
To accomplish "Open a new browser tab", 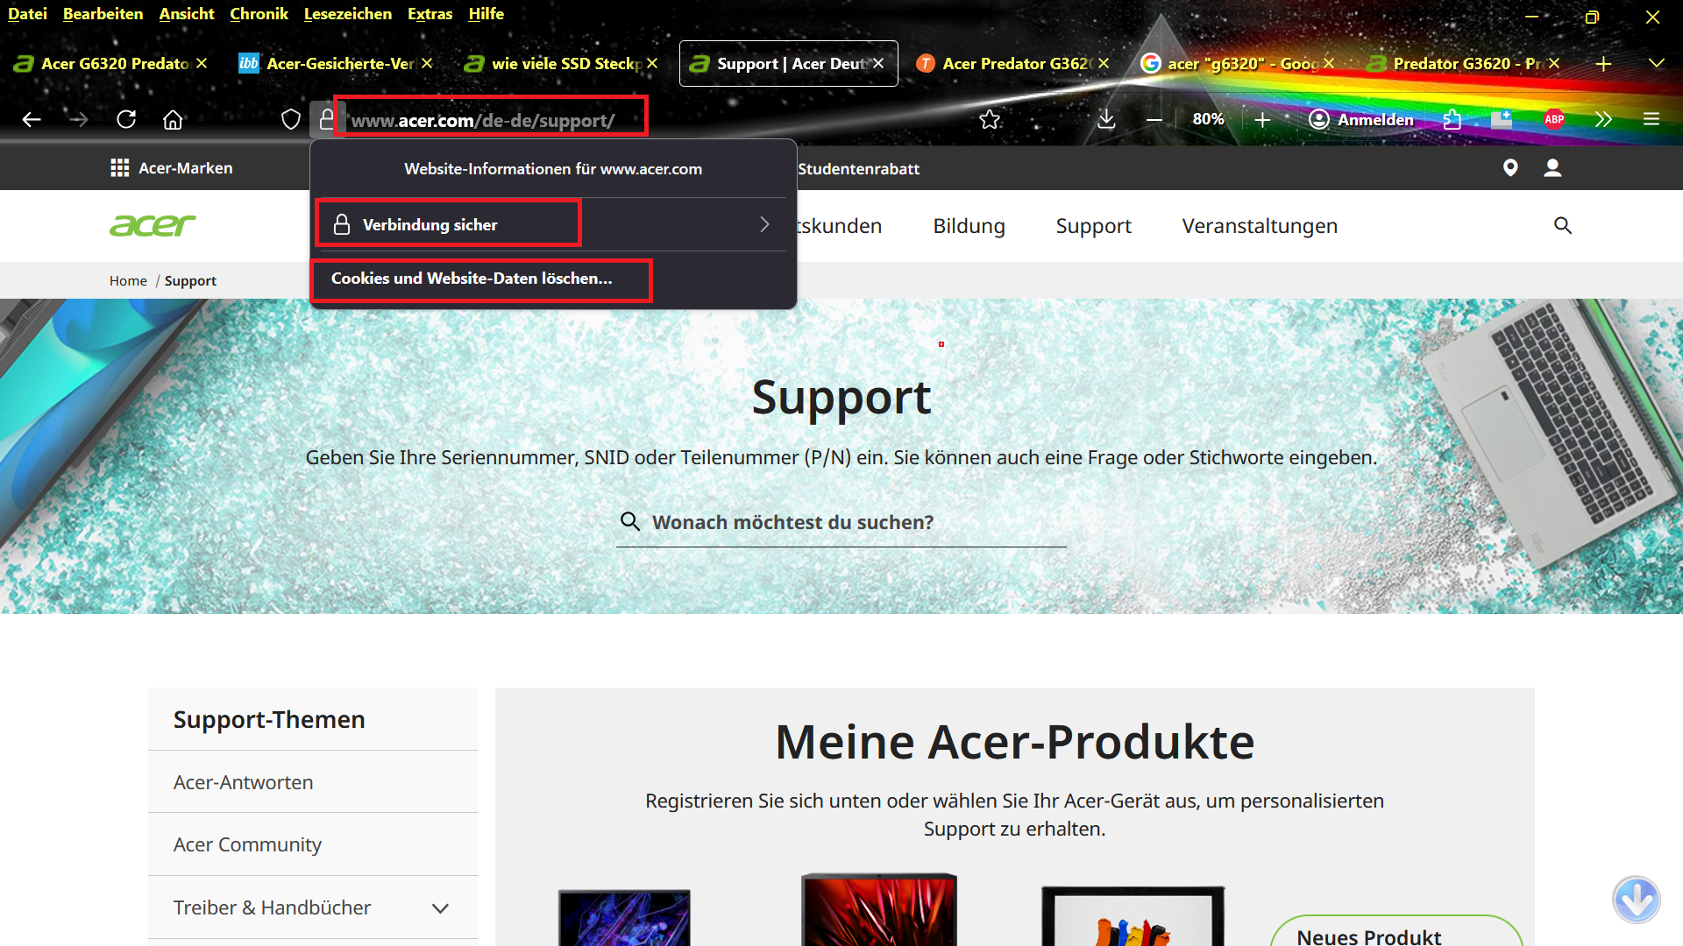I will pos(1603,64).
